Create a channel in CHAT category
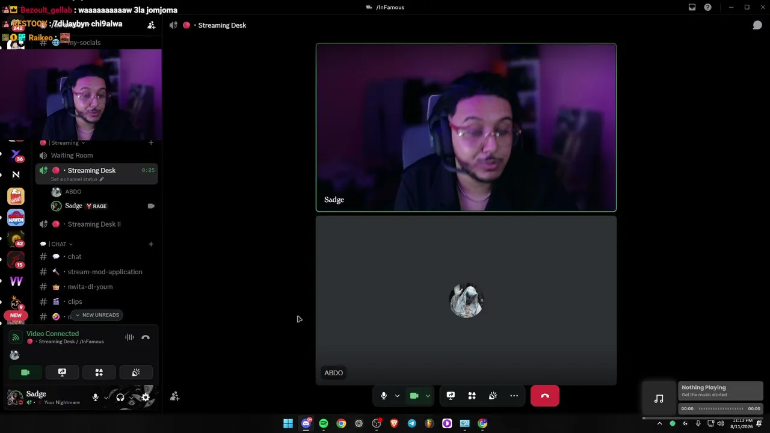Image resolution: width=770 pixels, height=433 pixels. pyautogui.click(x=151, y=244)
